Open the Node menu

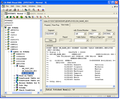click(24, 6)
